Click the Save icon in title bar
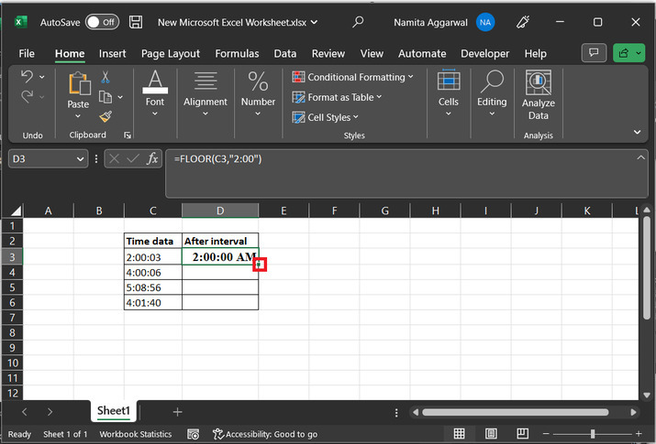This screenshot has height=444, width=656. pos(136,21)
